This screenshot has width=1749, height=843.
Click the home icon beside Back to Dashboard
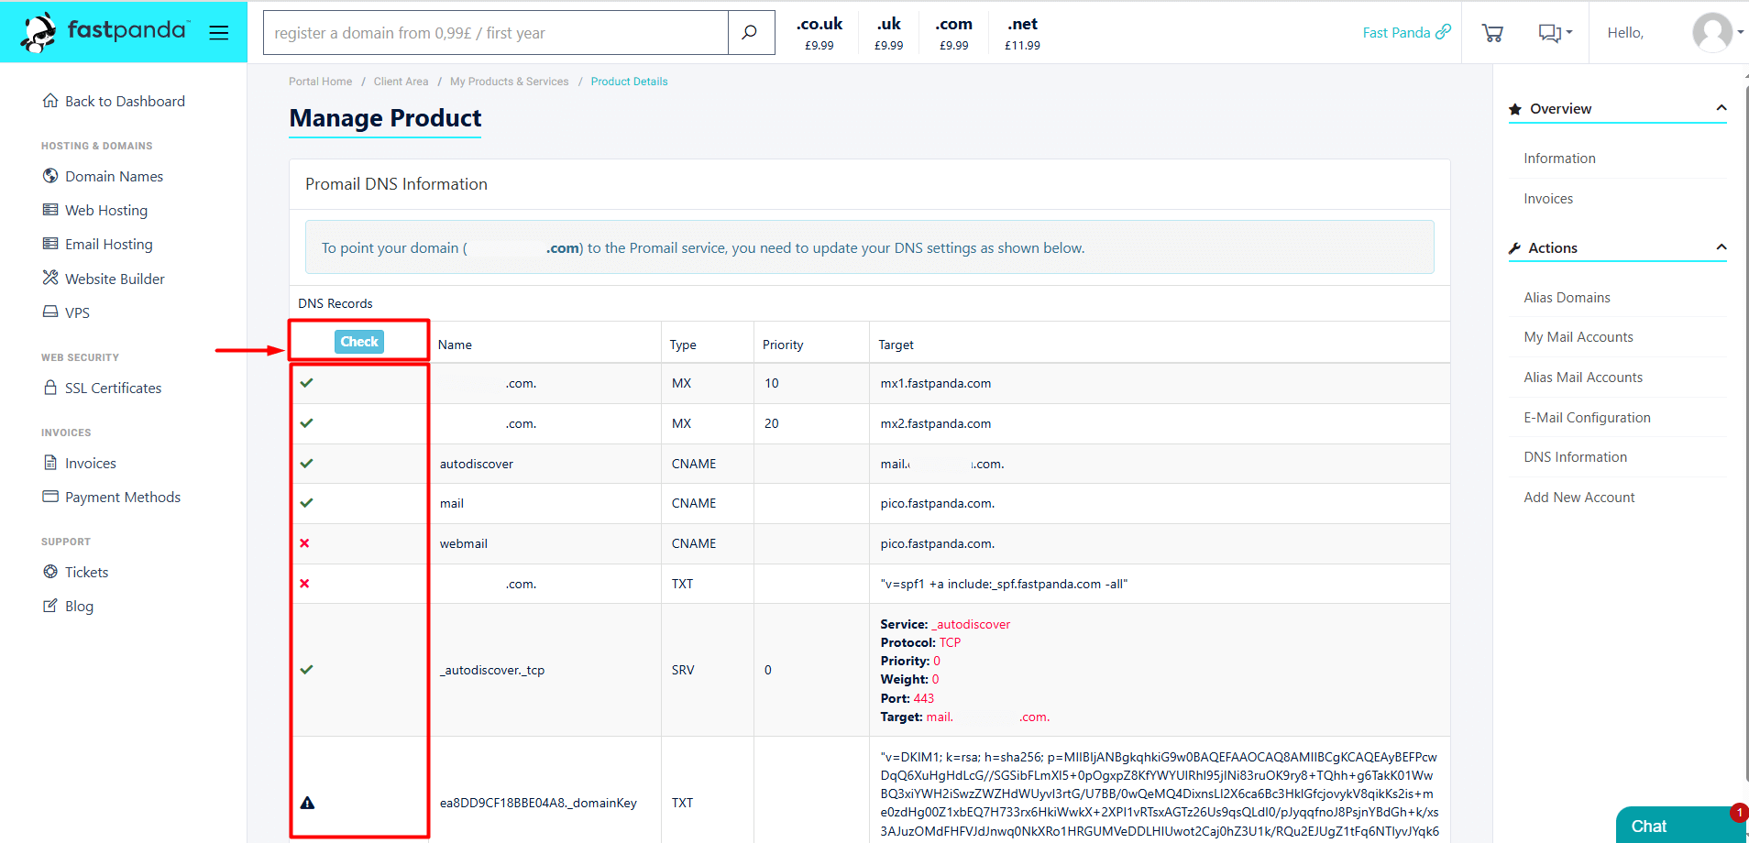coord(50,100)
